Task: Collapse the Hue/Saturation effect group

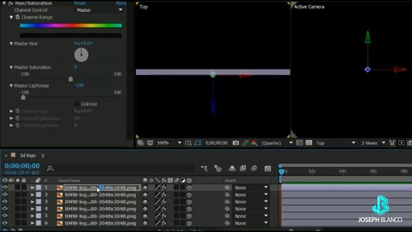Action: pyautogui.click(x=5, y=3)
